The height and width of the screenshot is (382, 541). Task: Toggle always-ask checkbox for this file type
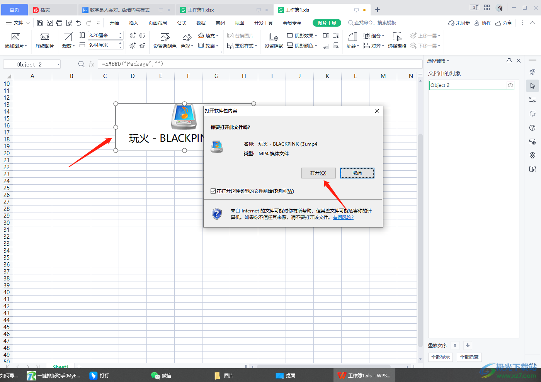point(213,191)
